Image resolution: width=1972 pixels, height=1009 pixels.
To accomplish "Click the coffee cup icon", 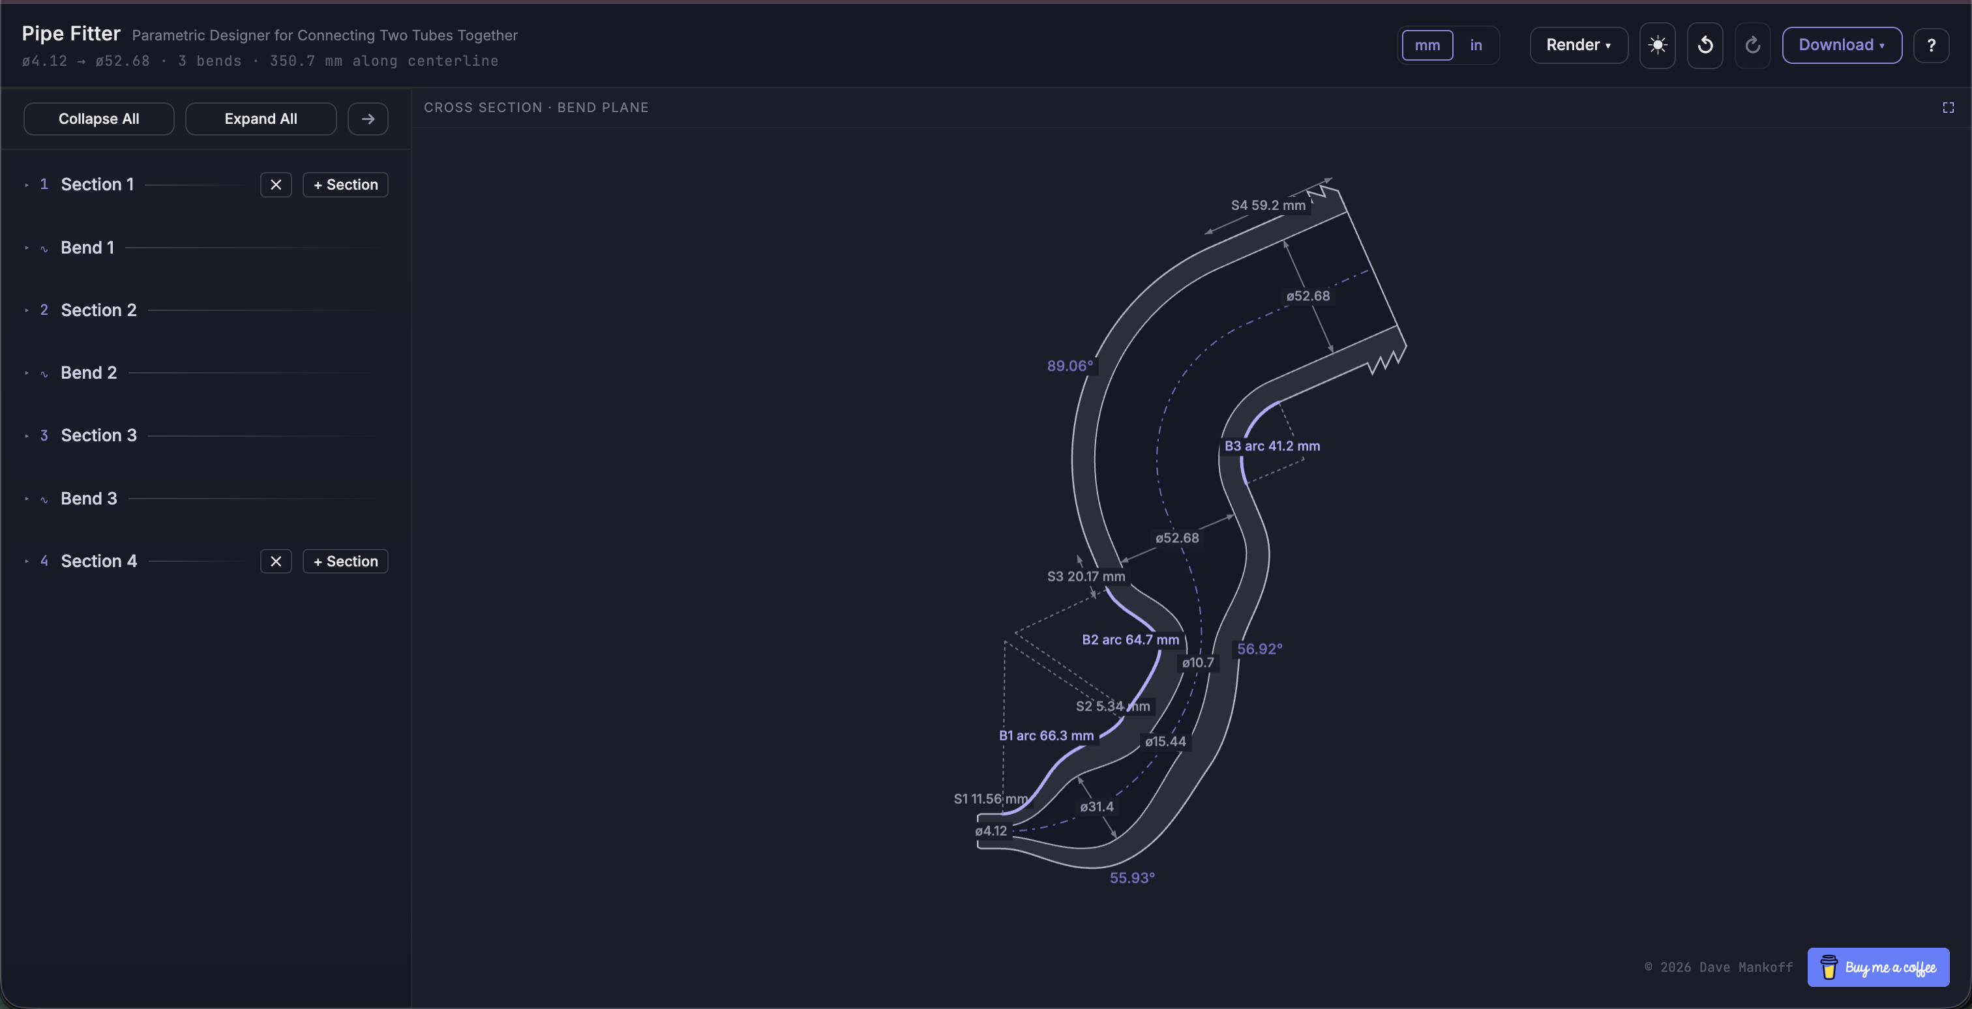I will click(1829, 967).
